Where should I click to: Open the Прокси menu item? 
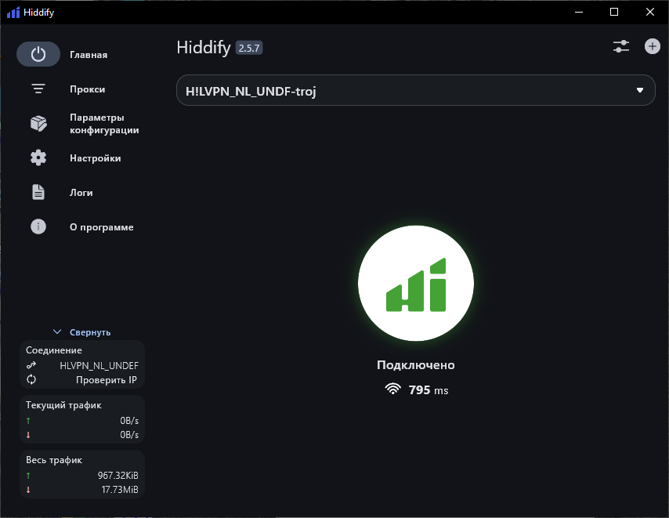[88, 89]
